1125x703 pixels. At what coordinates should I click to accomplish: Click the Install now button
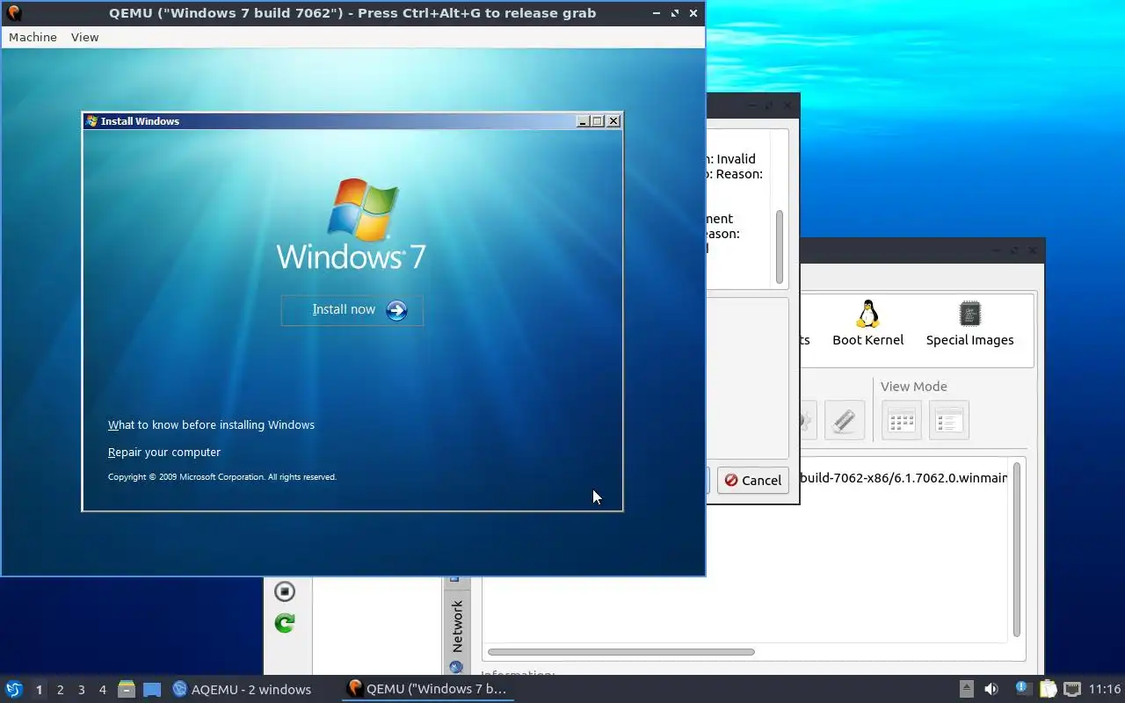(x=352, y=310)
